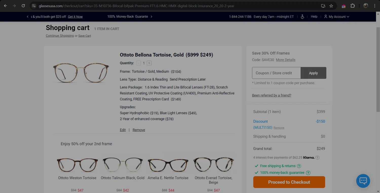Open the install app icon in address bar
Viewport: 380px width, 193px height.
(323, 6)
